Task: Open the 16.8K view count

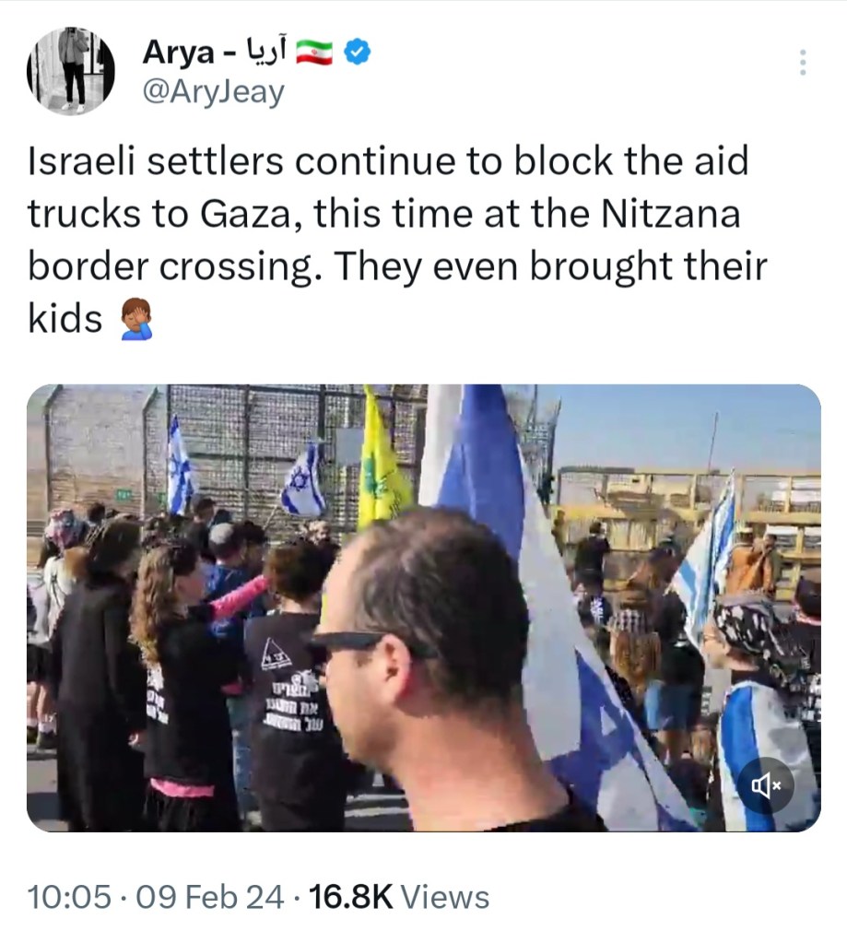Action: pyautogui.click(x=350, y=897)
